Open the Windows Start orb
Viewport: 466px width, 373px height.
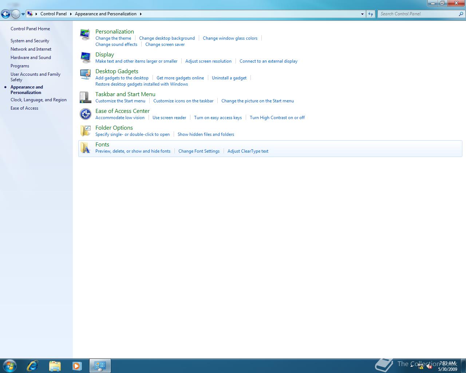(9, 366)
